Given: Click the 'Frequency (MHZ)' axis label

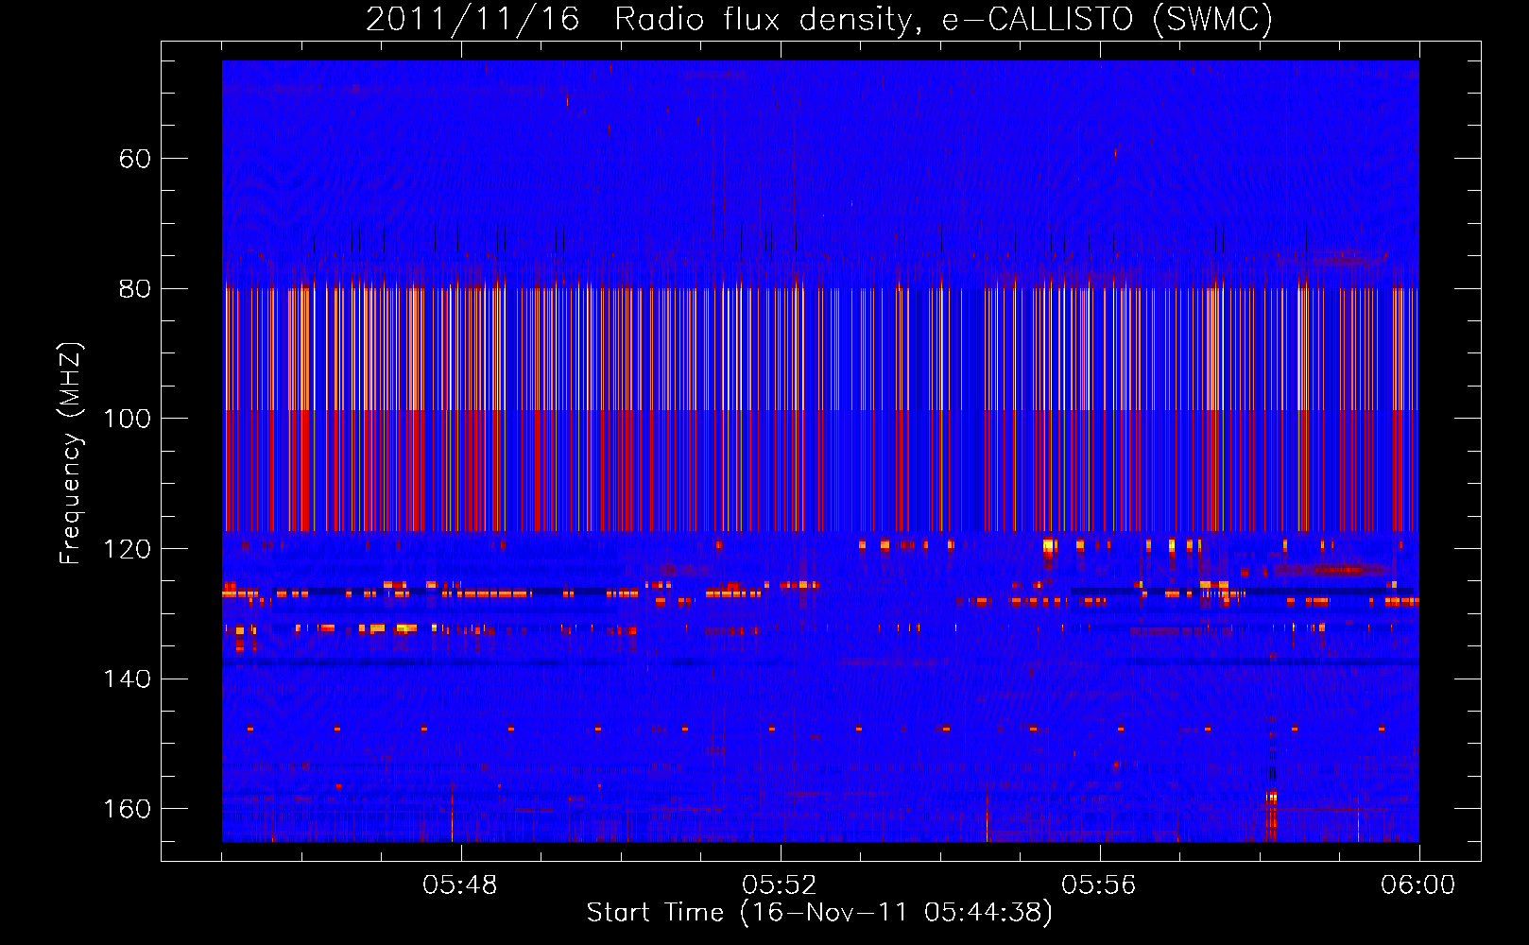Looking at the screenshot, I should click(x=71, y=454).
